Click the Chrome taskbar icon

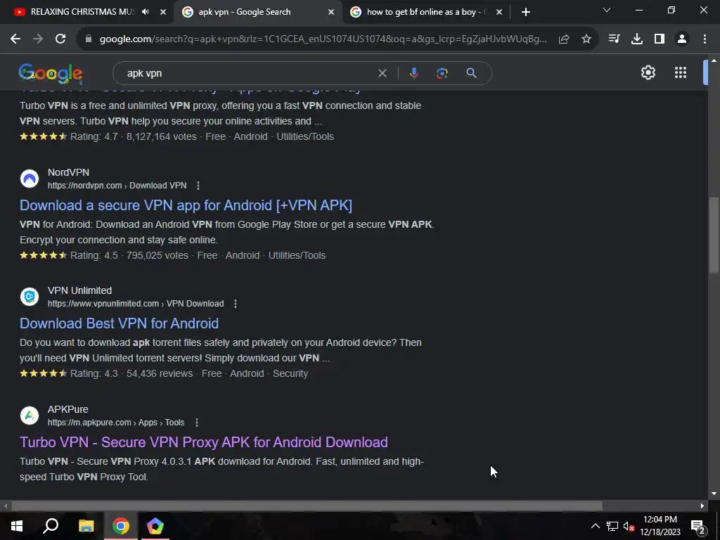point(121,526)
